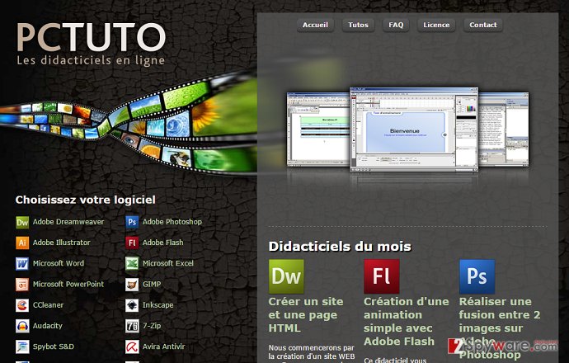Click the Adobe Photoshop Ps icon in software list

click(132, 222)
